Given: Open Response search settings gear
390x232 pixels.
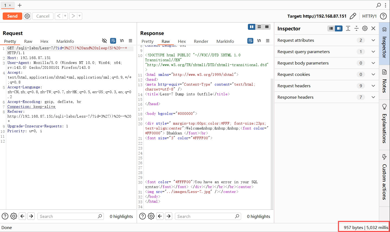Looking at the screenshot, I should point(151,216).
